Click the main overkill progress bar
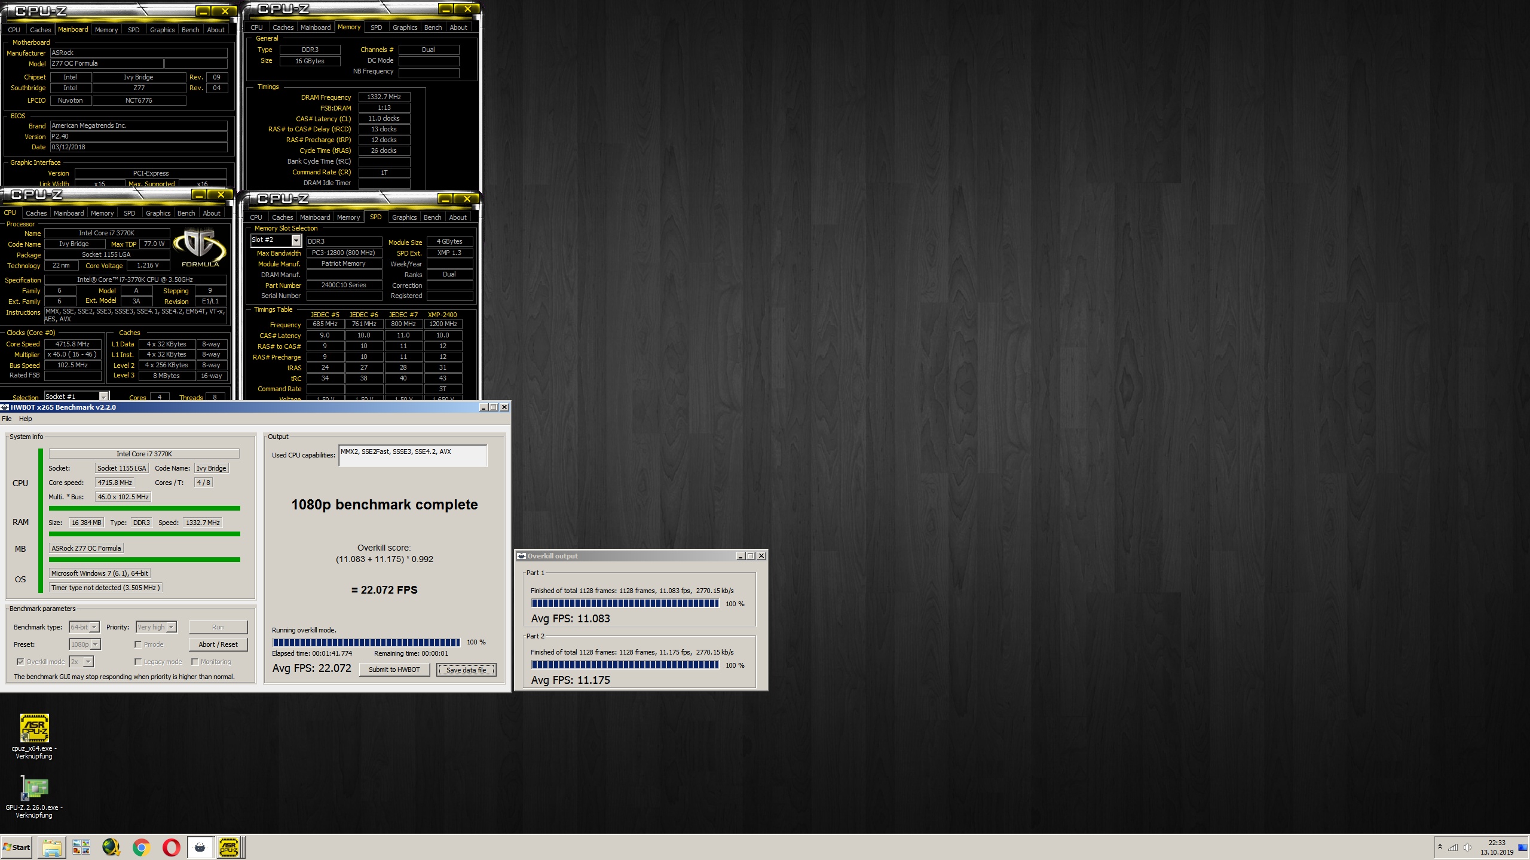 click(366, 643)
